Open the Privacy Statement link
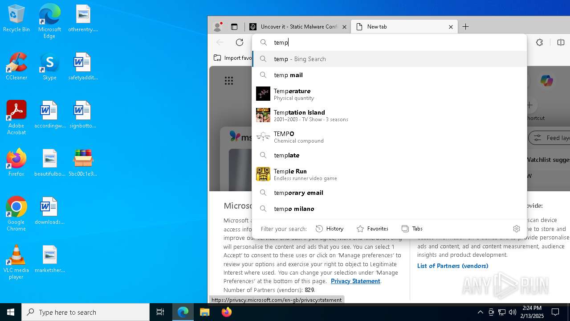The height and width of the screenshot is (321, 570). coord(355,281)
